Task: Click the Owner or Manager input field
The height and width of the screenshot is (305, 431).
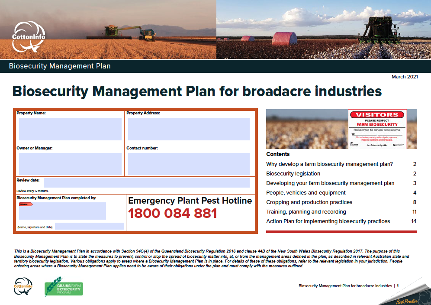Action: (70, 164)
